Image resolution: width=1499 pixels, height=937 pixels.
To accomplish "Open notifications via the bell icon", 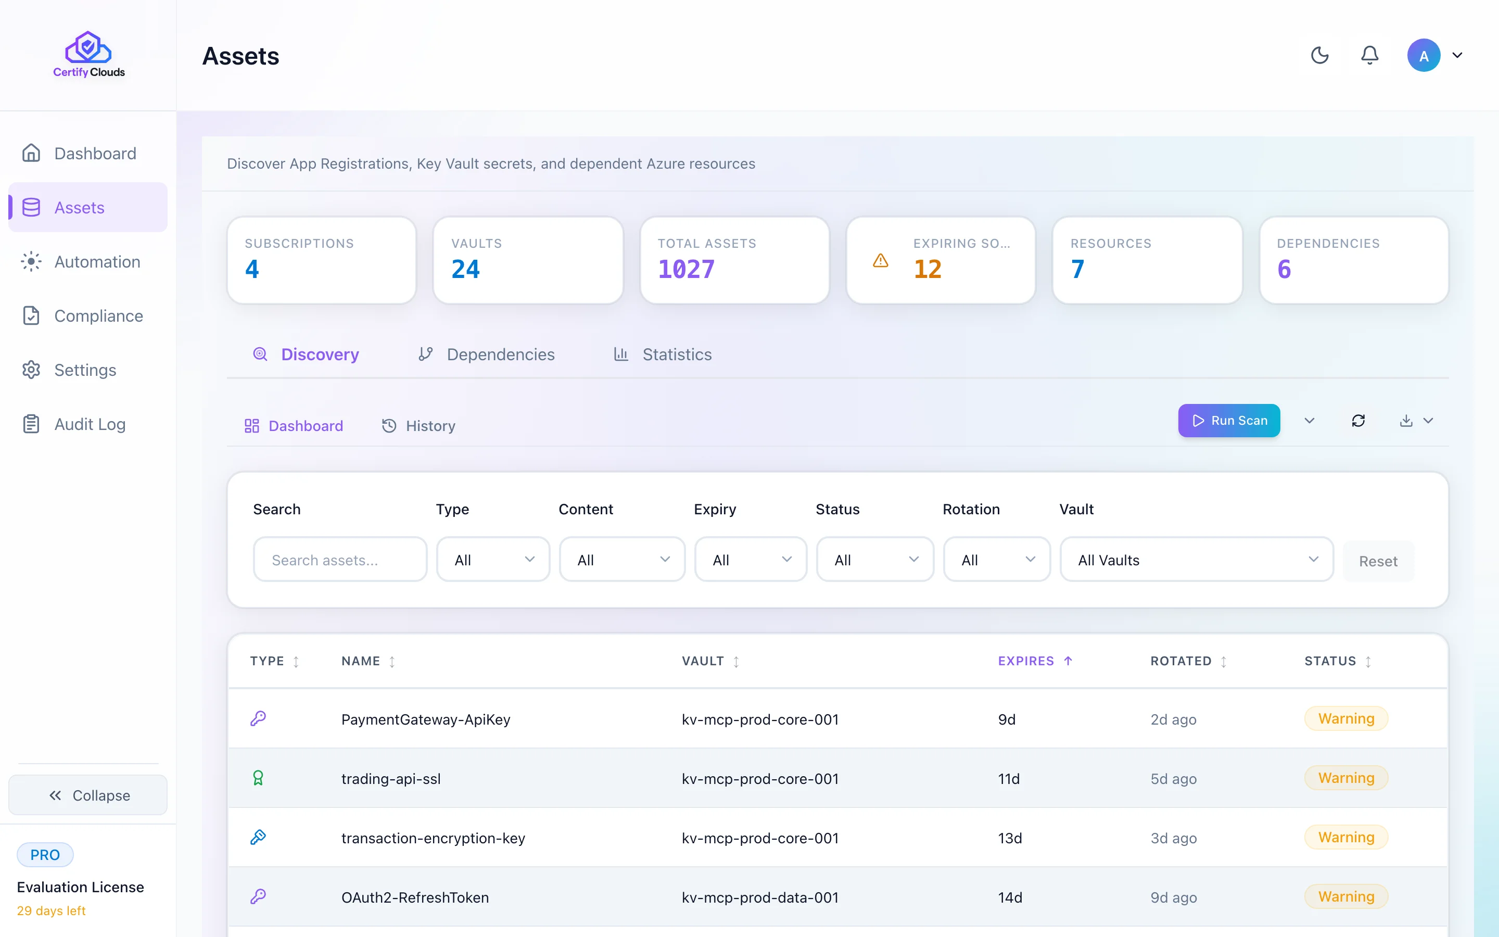I will click(x=1369, y=55).
